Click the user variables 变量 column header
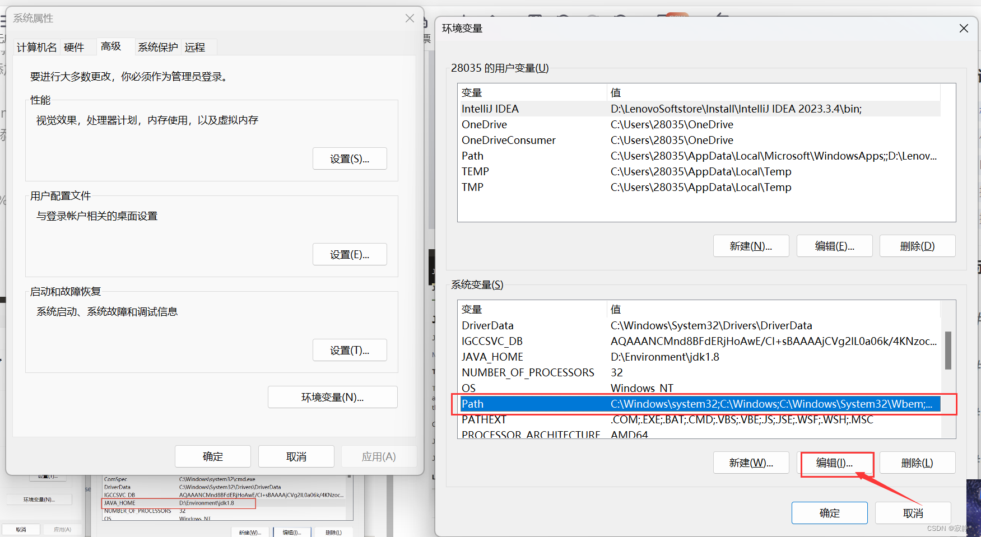The width and height of the screenshot is (981, 537). tap(533, 92)
